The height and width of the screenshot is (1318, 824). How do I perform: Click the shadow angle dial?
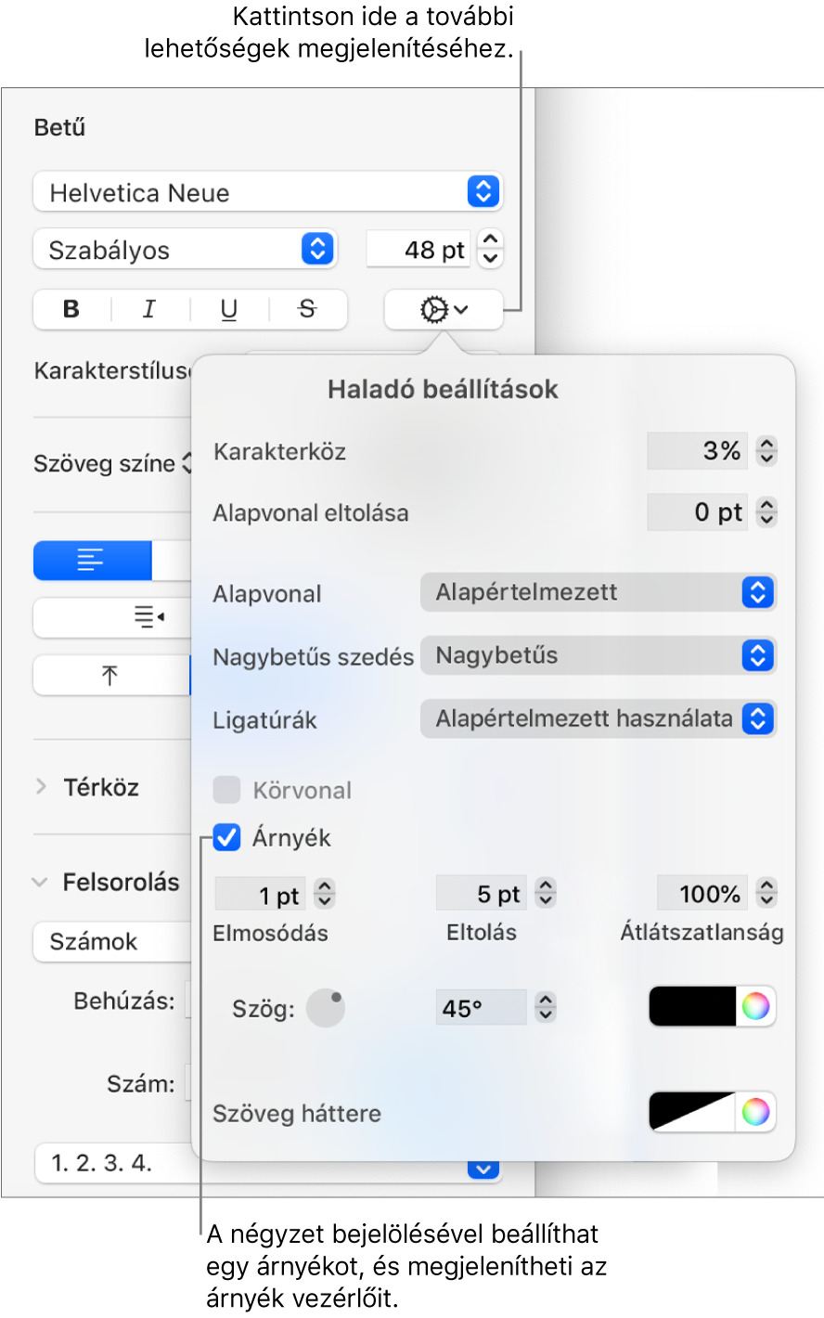(326, 1007)
